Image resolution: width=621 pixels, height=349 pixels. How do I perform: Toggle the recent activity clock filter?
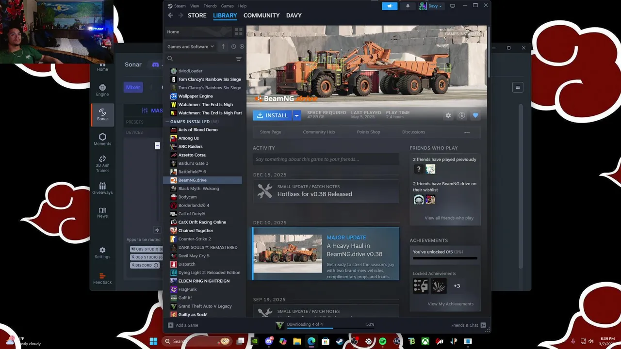coord(233,47)
